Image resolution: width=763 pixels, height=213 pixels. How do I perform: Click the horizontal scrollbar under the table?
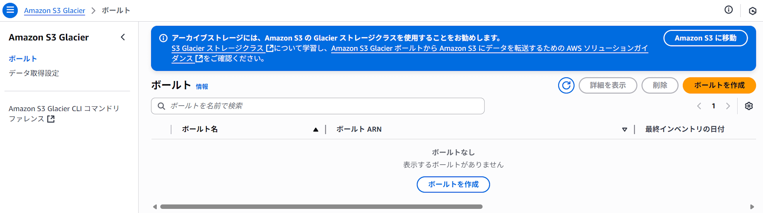(x=321, y=207)
